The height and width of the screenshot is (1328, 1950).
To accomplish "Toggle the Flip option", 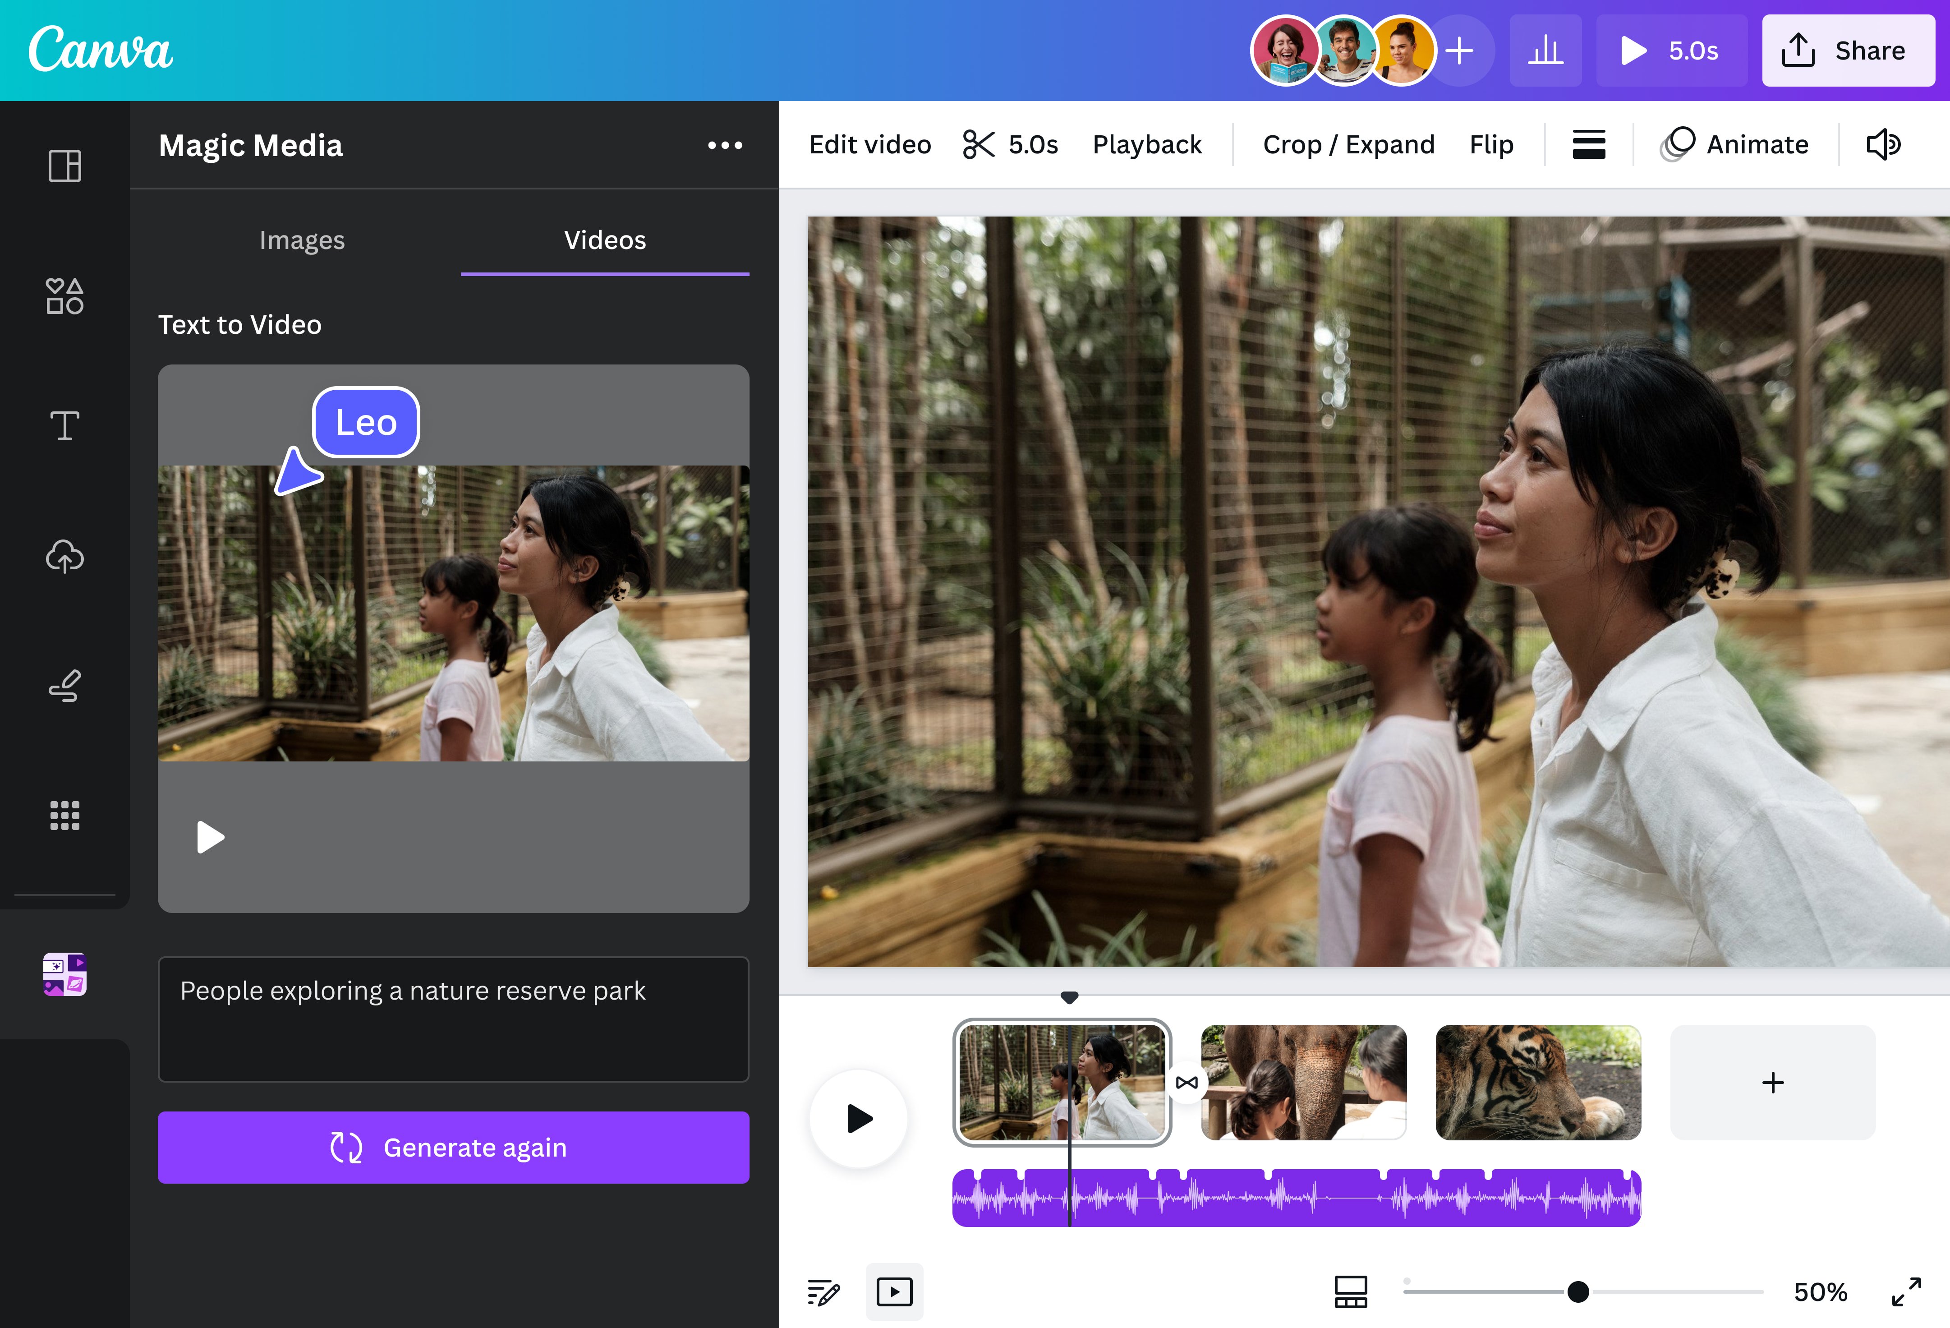I will 1492,144.
